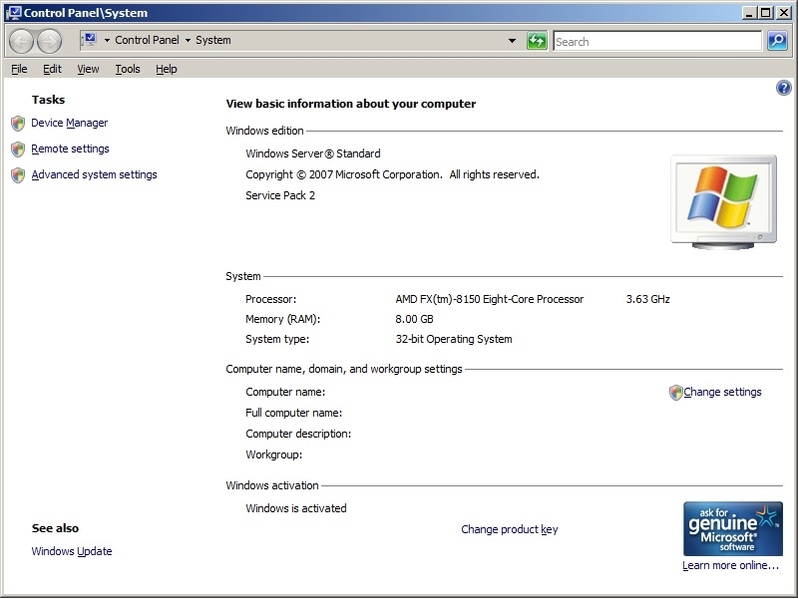Viewport: 798px width, 599px height.
Task: Click shield icon beside Advanced system settings
Action: coord(18,175)
